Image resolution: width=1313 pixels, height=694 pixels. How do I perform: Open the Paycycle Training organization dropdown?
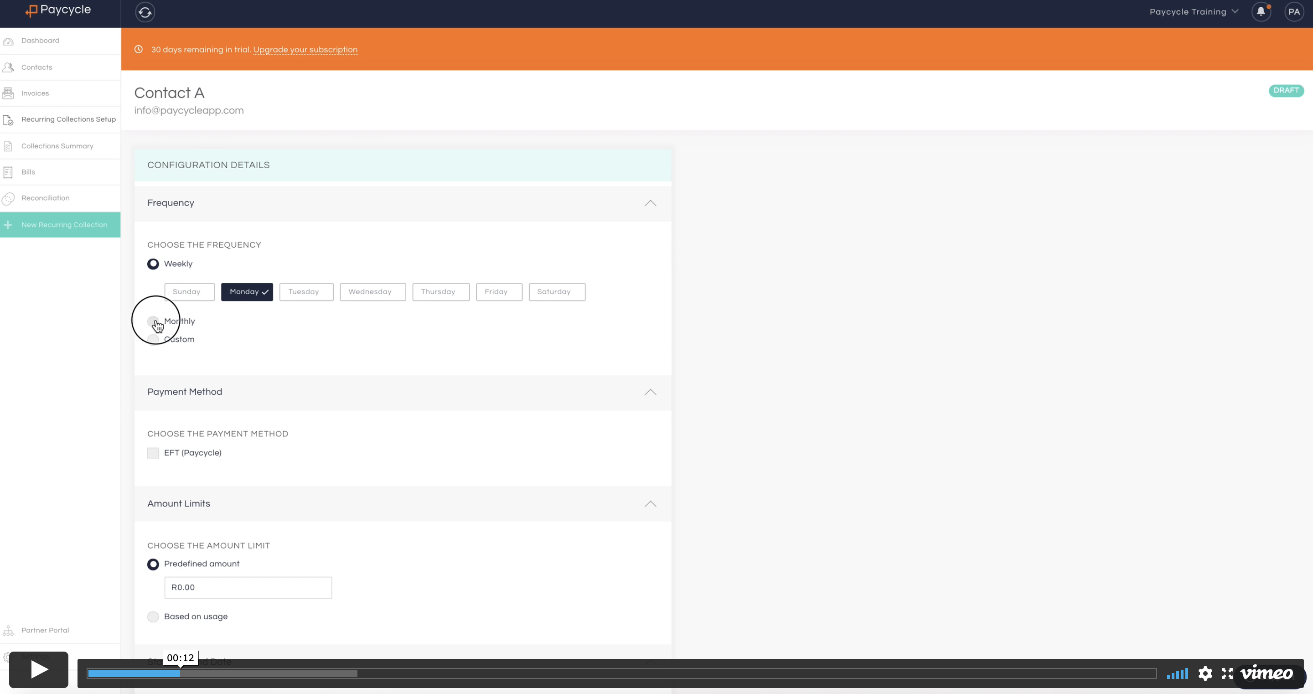point(1193,12)
